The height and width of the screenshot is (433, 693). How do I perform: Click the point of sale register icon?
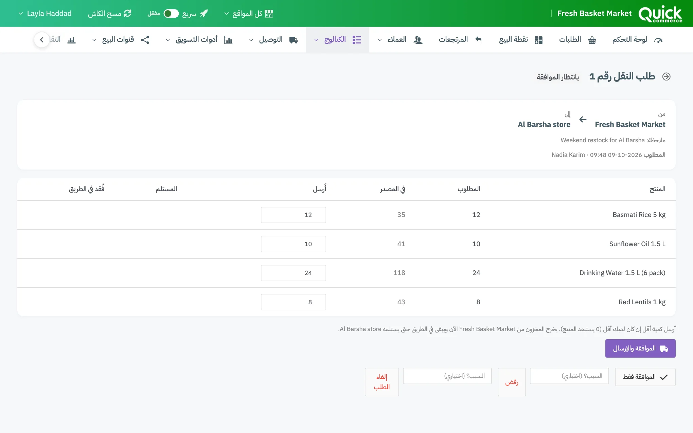click(x=538, y=40)
